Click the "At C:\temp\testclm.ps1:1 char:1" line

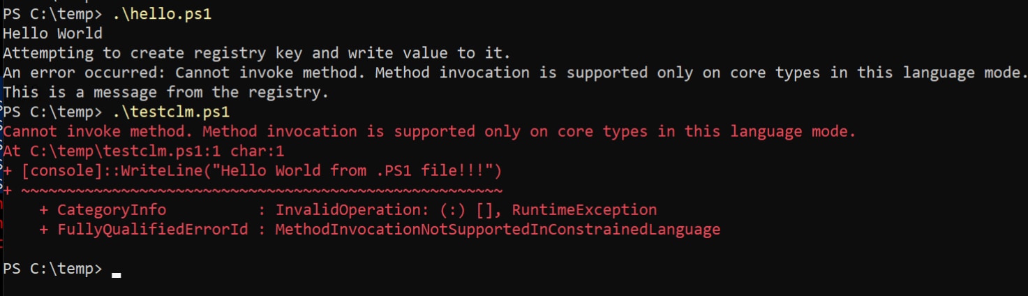tap(144, 151)
